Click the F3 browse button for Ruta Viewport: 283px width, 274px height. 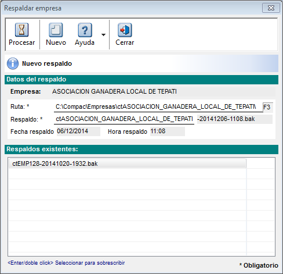(x=268, y=108)
